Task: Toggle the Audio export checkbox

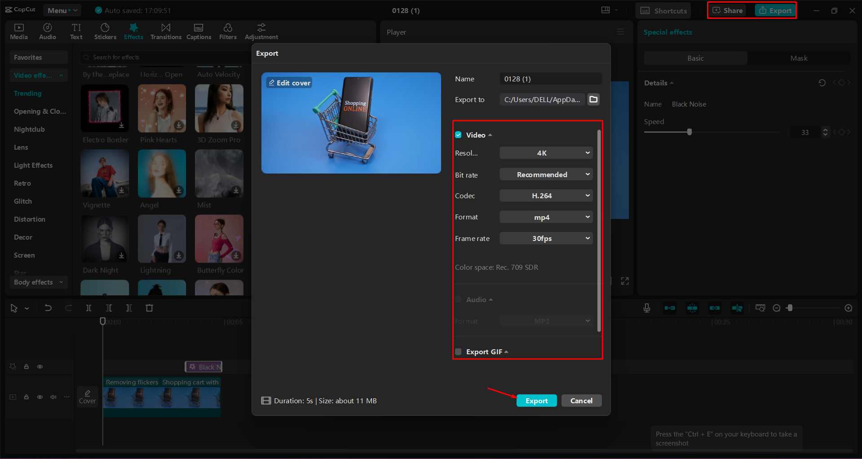Action: pyautogui.click(x=458, y=300)
